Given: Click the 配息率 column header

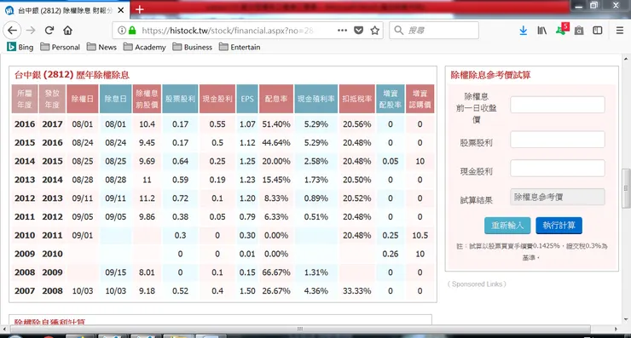Looking at the screenshot, I should coord(276,99).
